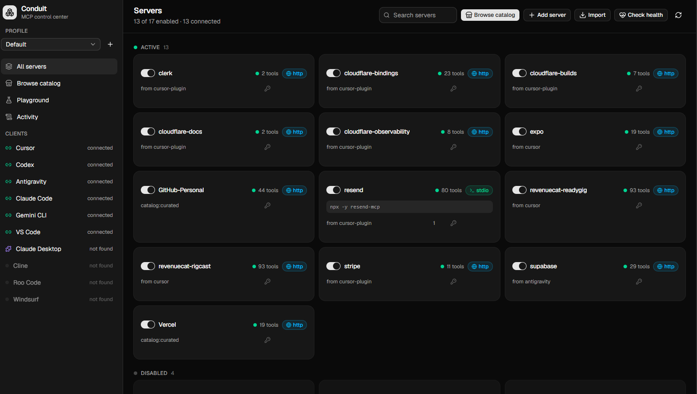Viewport: 697px width, 394px height.
Task: Open All servers in sidebar
Action: (x=59, y=66)
